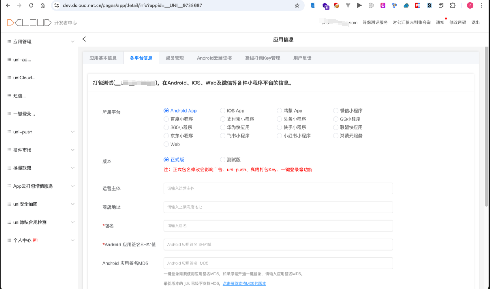490x289 pixels.
Task: Choose the 小红书小程序 platform radio
Action: coord(279,136)
